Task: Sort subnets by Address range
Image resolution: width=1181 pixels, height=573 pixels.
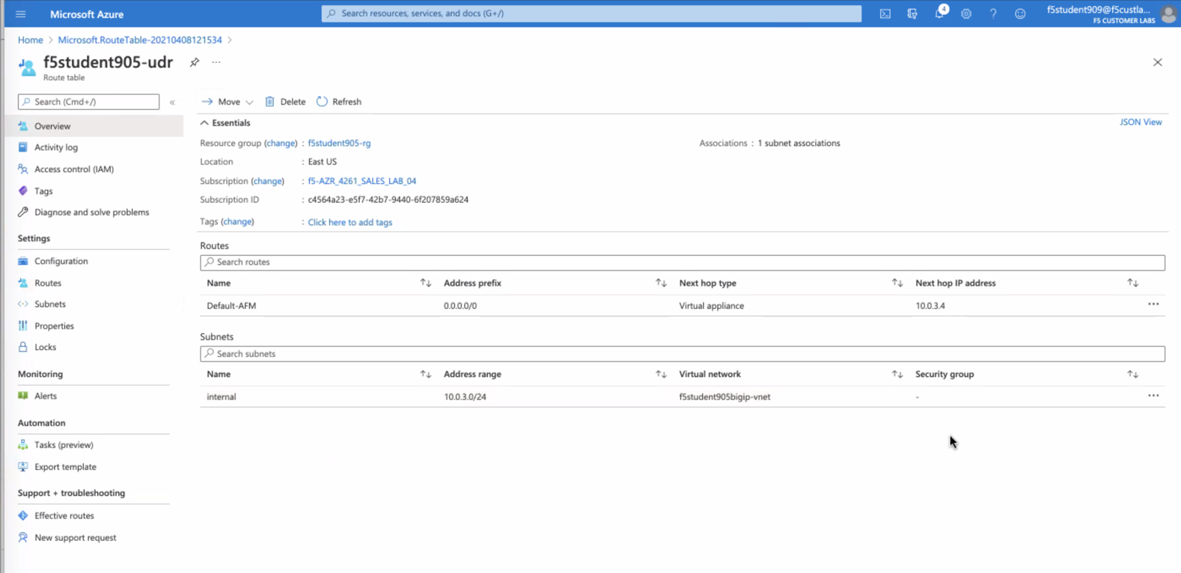Action: tap(661, 374)
